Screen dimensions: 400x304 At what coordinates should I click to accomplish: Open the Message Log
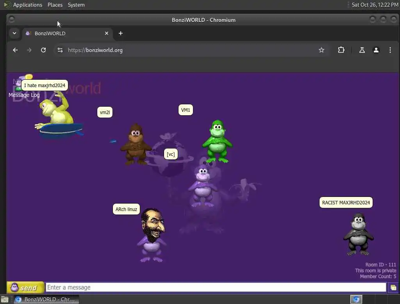point(24,95)
